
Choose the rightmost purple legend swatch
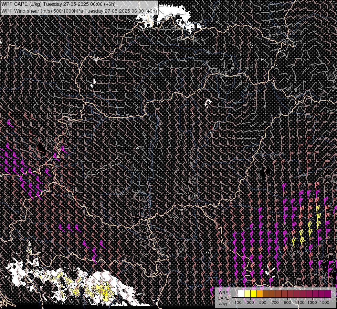tap(328, 294)
